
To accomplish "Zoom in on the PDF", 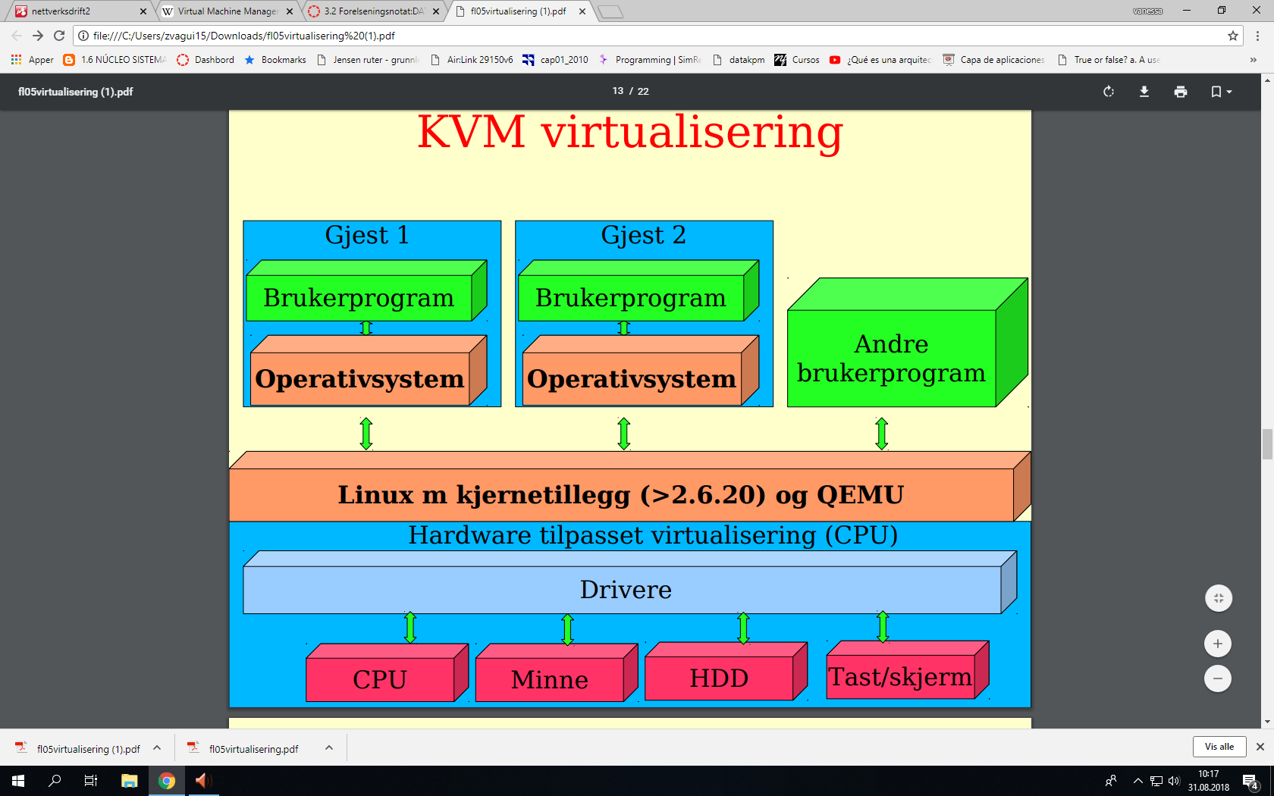I will [1218, 644].
